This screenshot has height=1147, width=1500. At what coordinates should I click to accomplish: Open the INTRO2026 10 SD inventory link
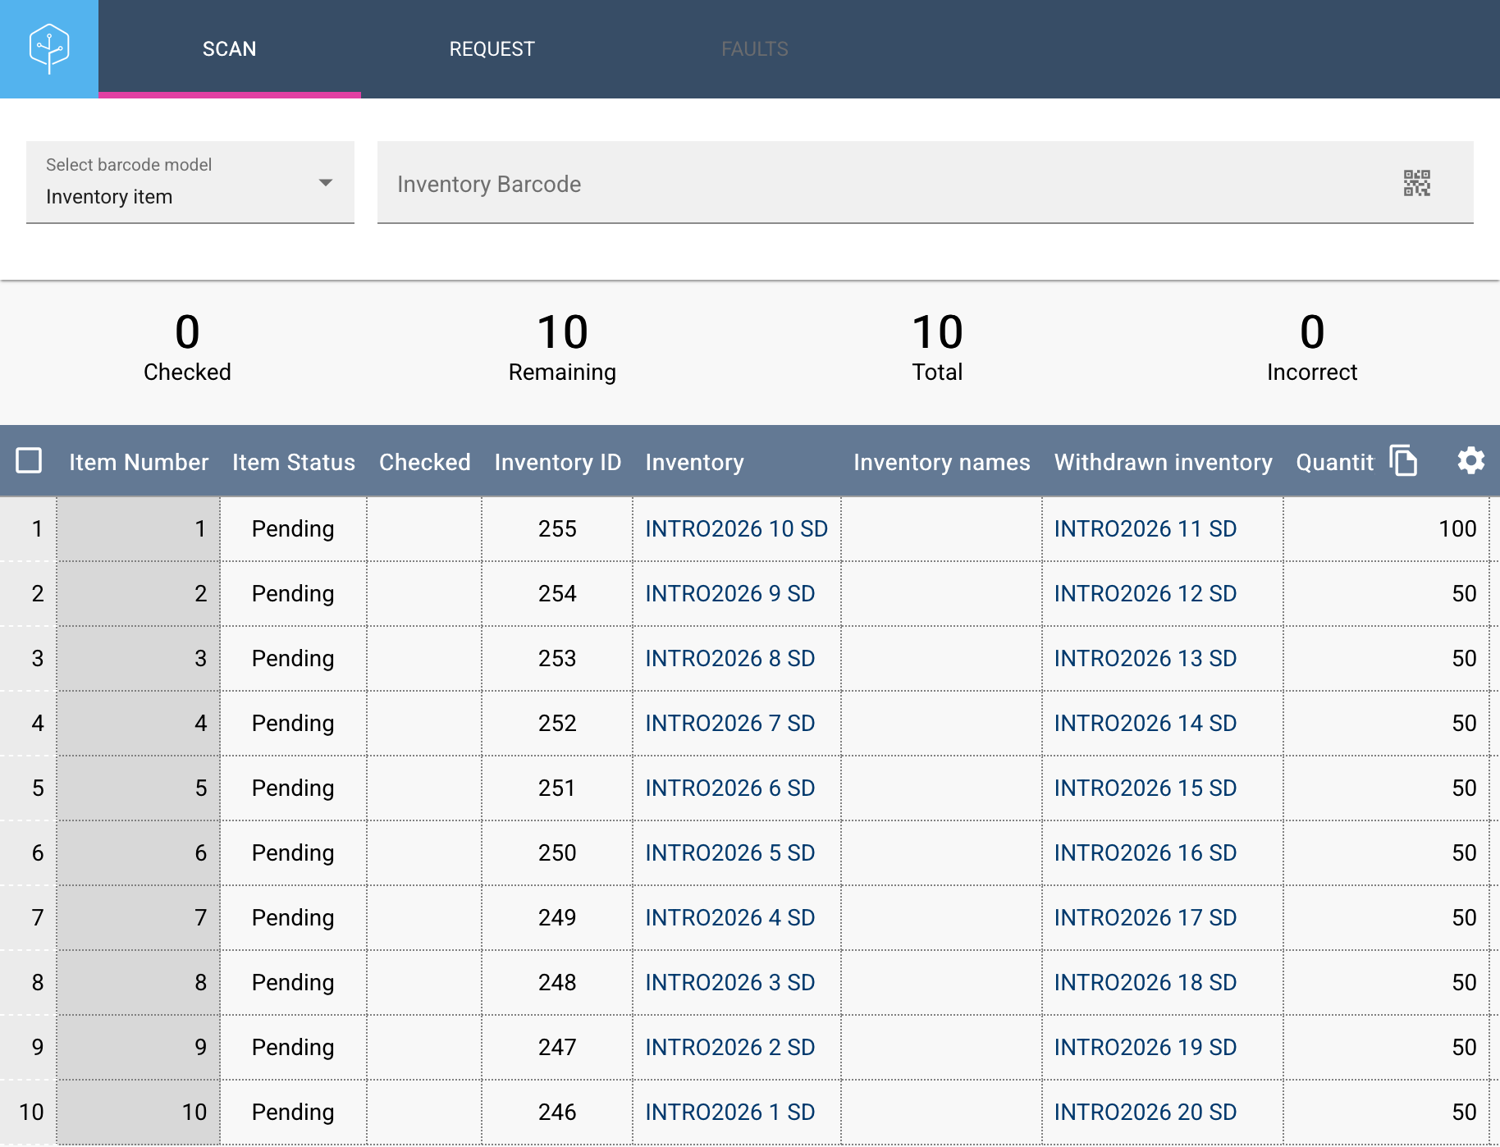(x=736, y=529)
